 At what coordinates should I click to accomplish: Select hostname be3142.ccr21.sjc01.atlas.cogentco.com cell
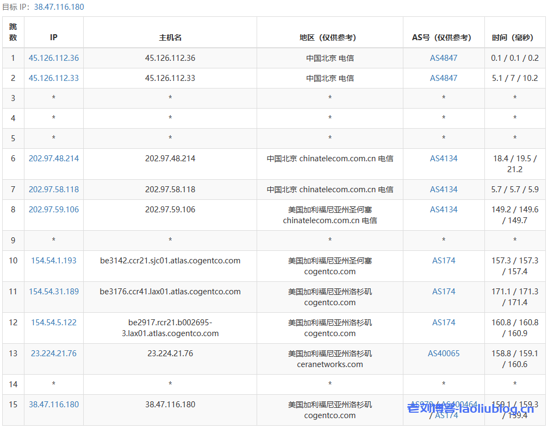tap(170, 261)
